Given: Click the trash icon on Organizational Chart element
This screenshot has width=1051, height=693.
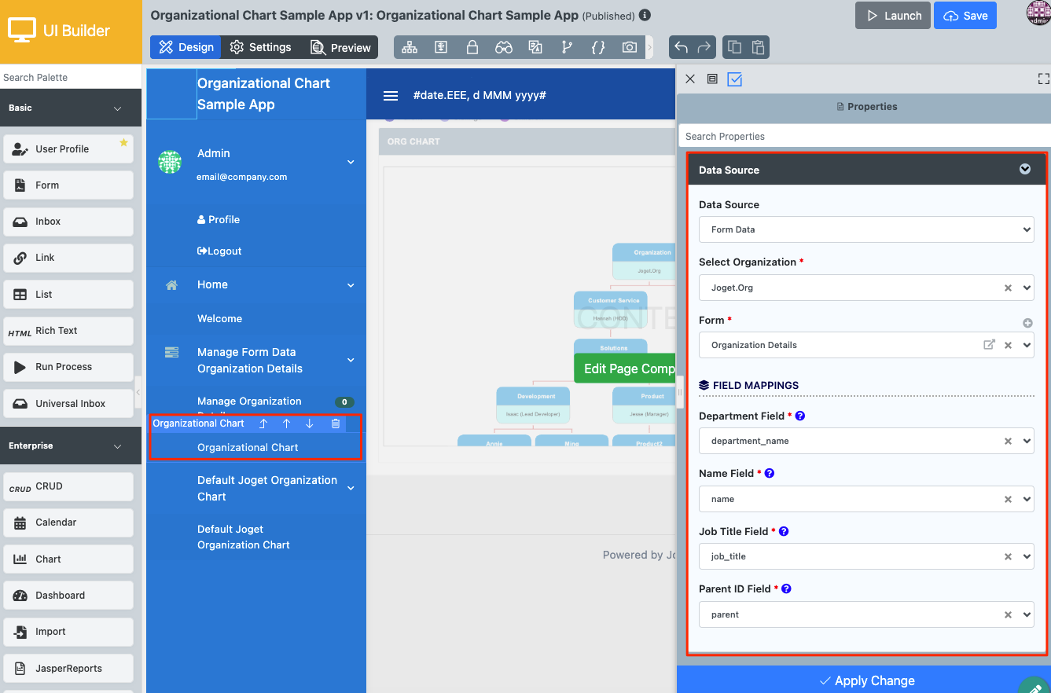Looking at the screenshot, I should (336, 423).
